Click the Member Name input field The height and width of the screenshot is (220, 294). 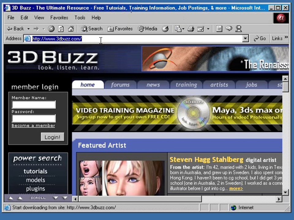click(34, 105)
